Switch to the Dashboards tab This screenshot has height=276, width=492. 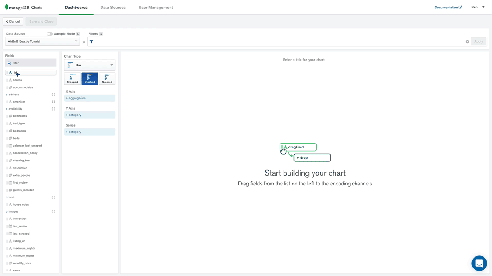[76, 8]
